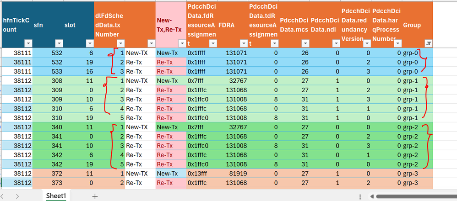The height and width of the screenshot is (201, 457).
Task: Open the slot column filter dropdown
Action: click(90, 43)
